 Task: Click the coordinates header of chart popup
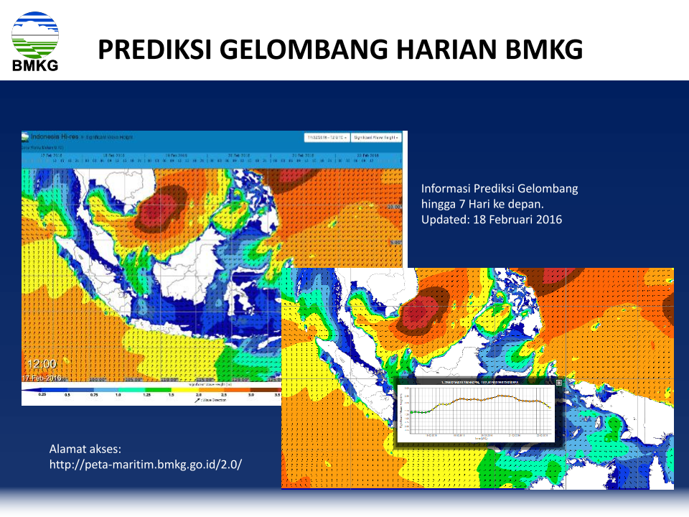tap(480, 383)
